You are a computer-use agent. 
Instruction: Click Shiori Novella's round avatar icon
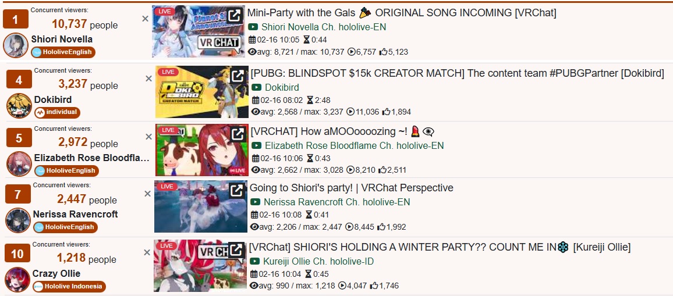tap(16, 45)
